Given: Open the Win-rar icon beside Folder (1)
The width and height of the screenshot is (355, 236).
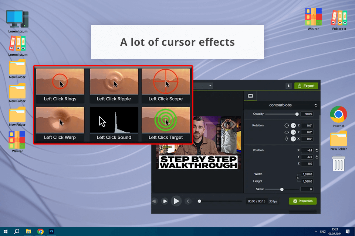Looking at the screenshot, I should [313, 19].
